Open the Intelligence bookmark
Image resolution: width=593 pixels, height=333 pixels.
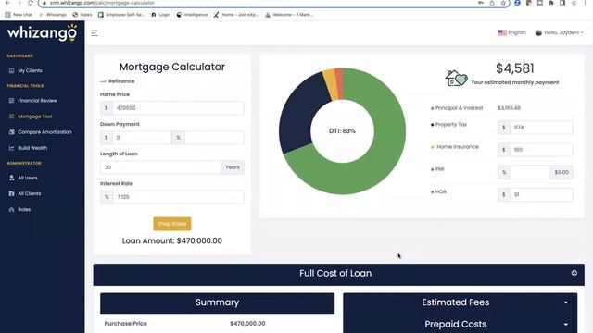pos(193,15)
